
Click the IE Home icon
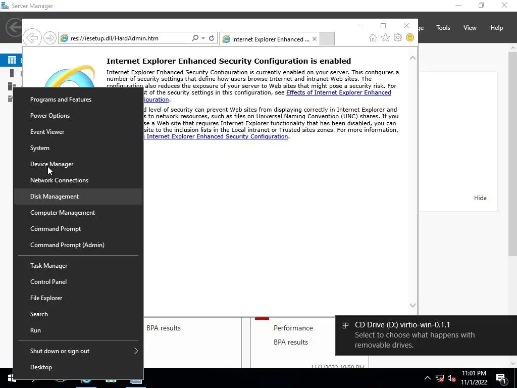pyautogui.click(x=373, y=37)
